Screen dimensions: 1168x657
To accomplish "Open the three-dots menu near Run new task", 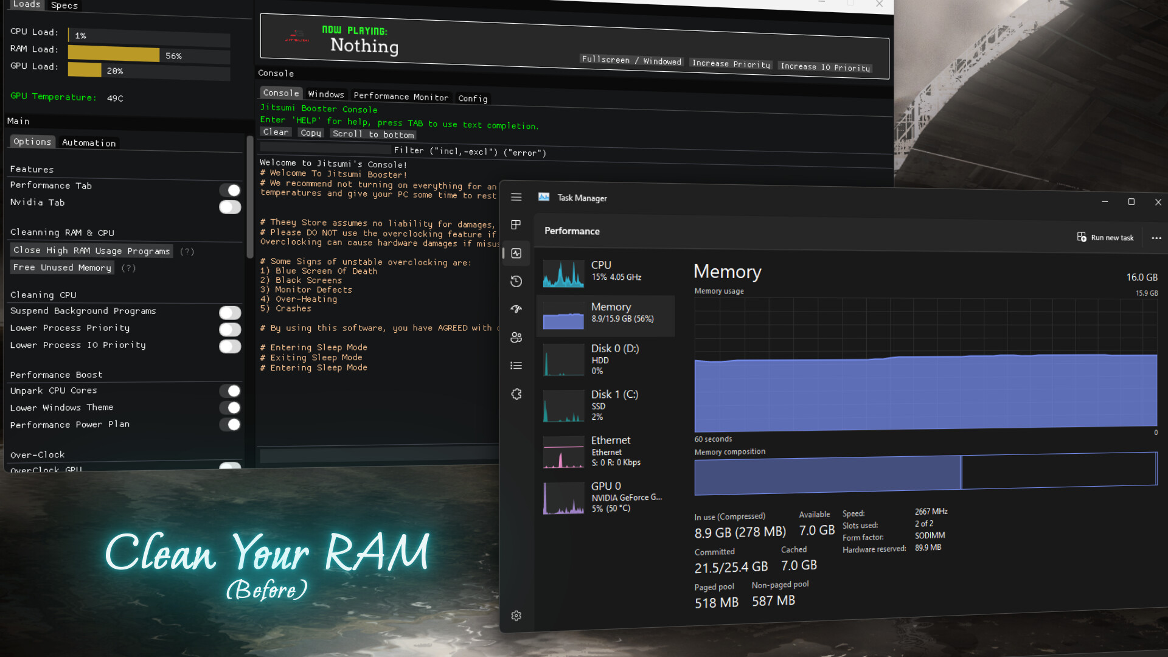I will coord(1156,237).
